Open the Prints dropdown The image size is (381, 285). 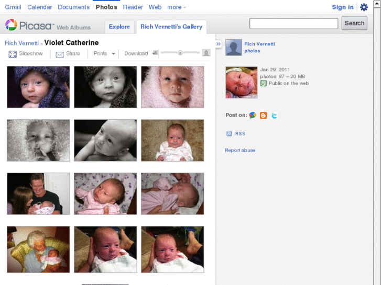pos(104,54)
